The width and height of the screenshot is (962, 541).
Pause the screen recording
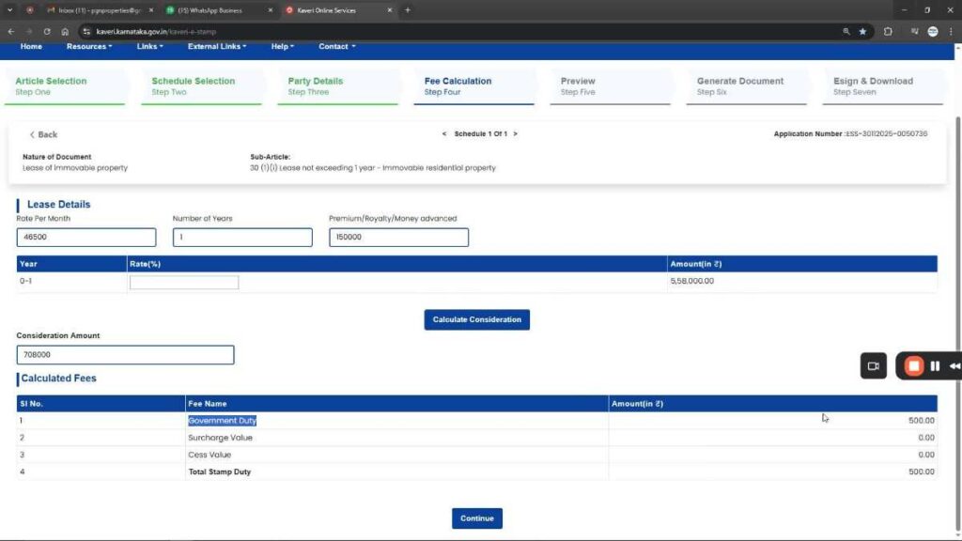(x=935, y=366)
